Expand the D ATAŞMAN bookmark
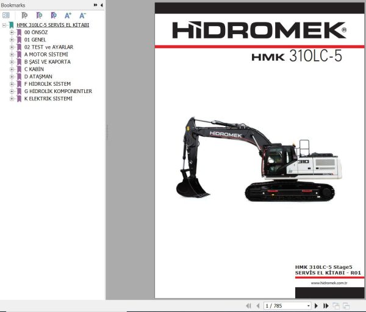The height and width of the screenshot is (312, 366). pyautogui.click(x=12, y=77)
